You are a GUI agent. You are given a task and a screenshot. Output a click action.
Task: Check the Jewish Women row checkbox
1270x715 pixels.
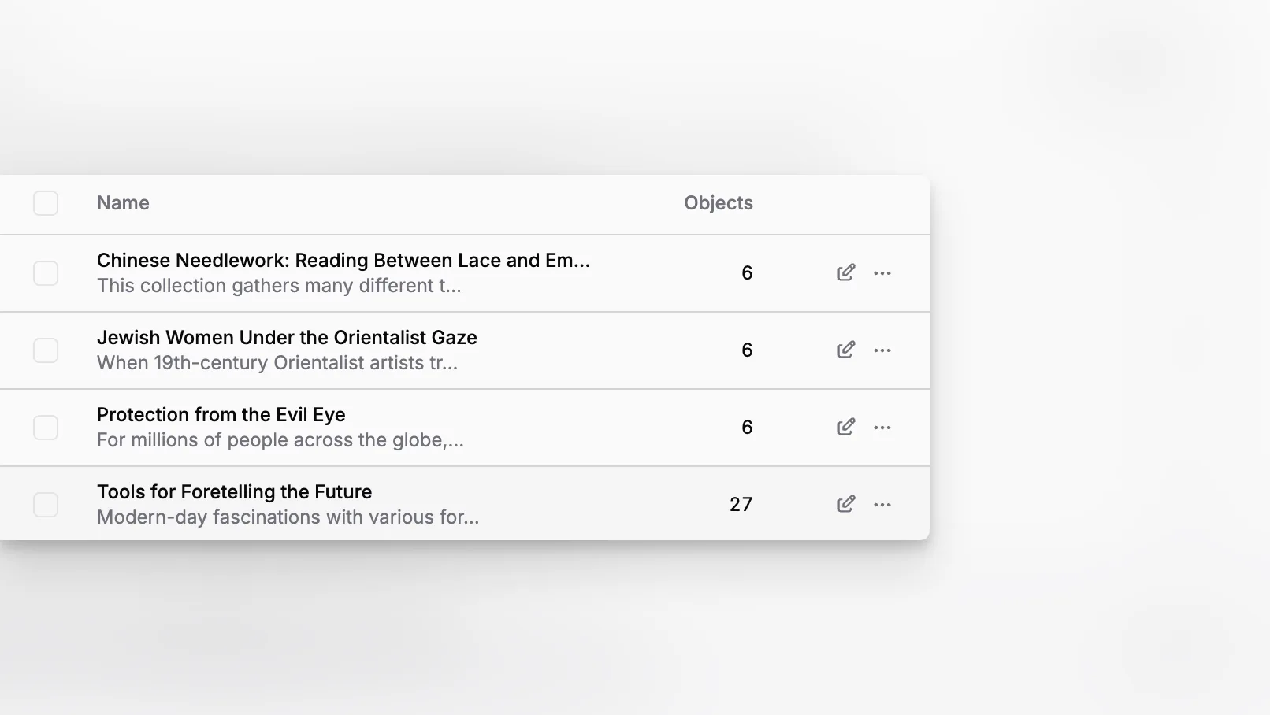(46, 350)
